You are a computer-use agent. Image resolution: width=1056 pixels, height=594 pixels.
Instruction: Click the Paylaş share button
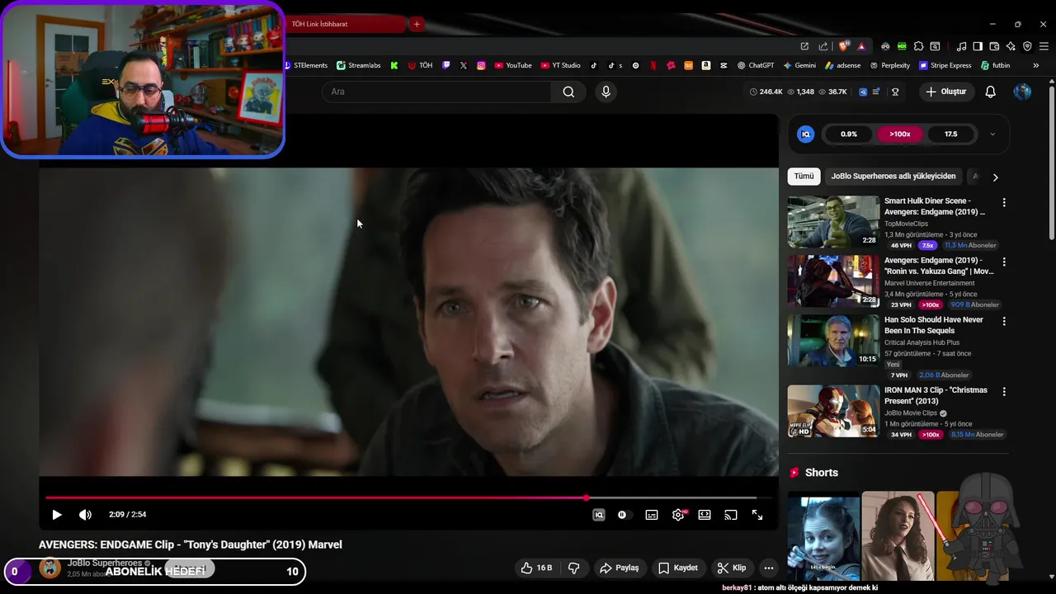click(620, 568)
